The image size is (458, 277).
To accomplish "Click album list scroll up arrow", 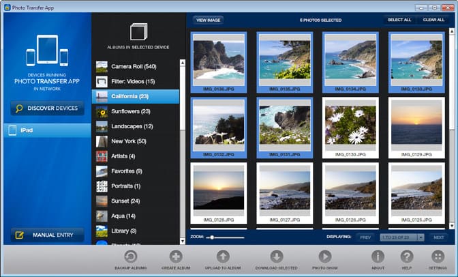I will coord(183,63).
